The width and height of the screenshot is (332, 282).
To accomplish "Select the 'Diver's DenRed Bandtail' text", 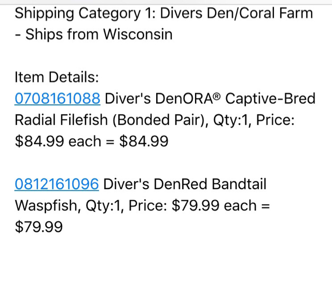I will [x=185, y=184].
